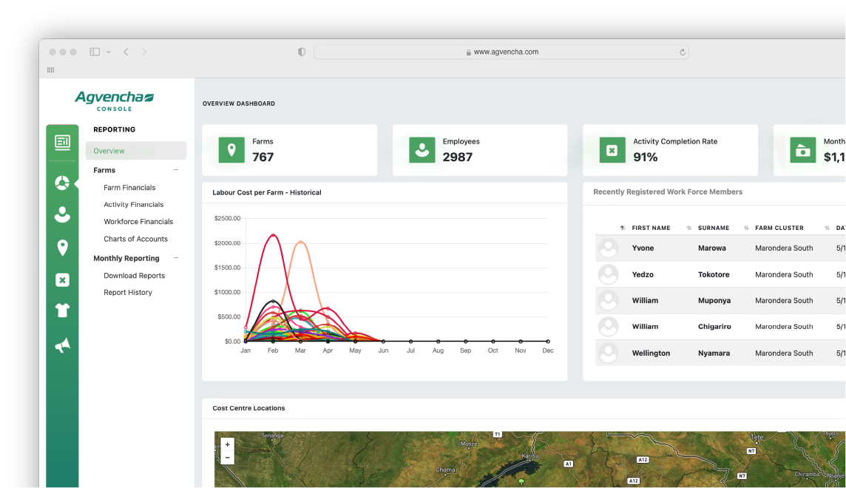Click the megaphone announcements sidebar icon
The image size is (846, 488).
pos(62,345)
